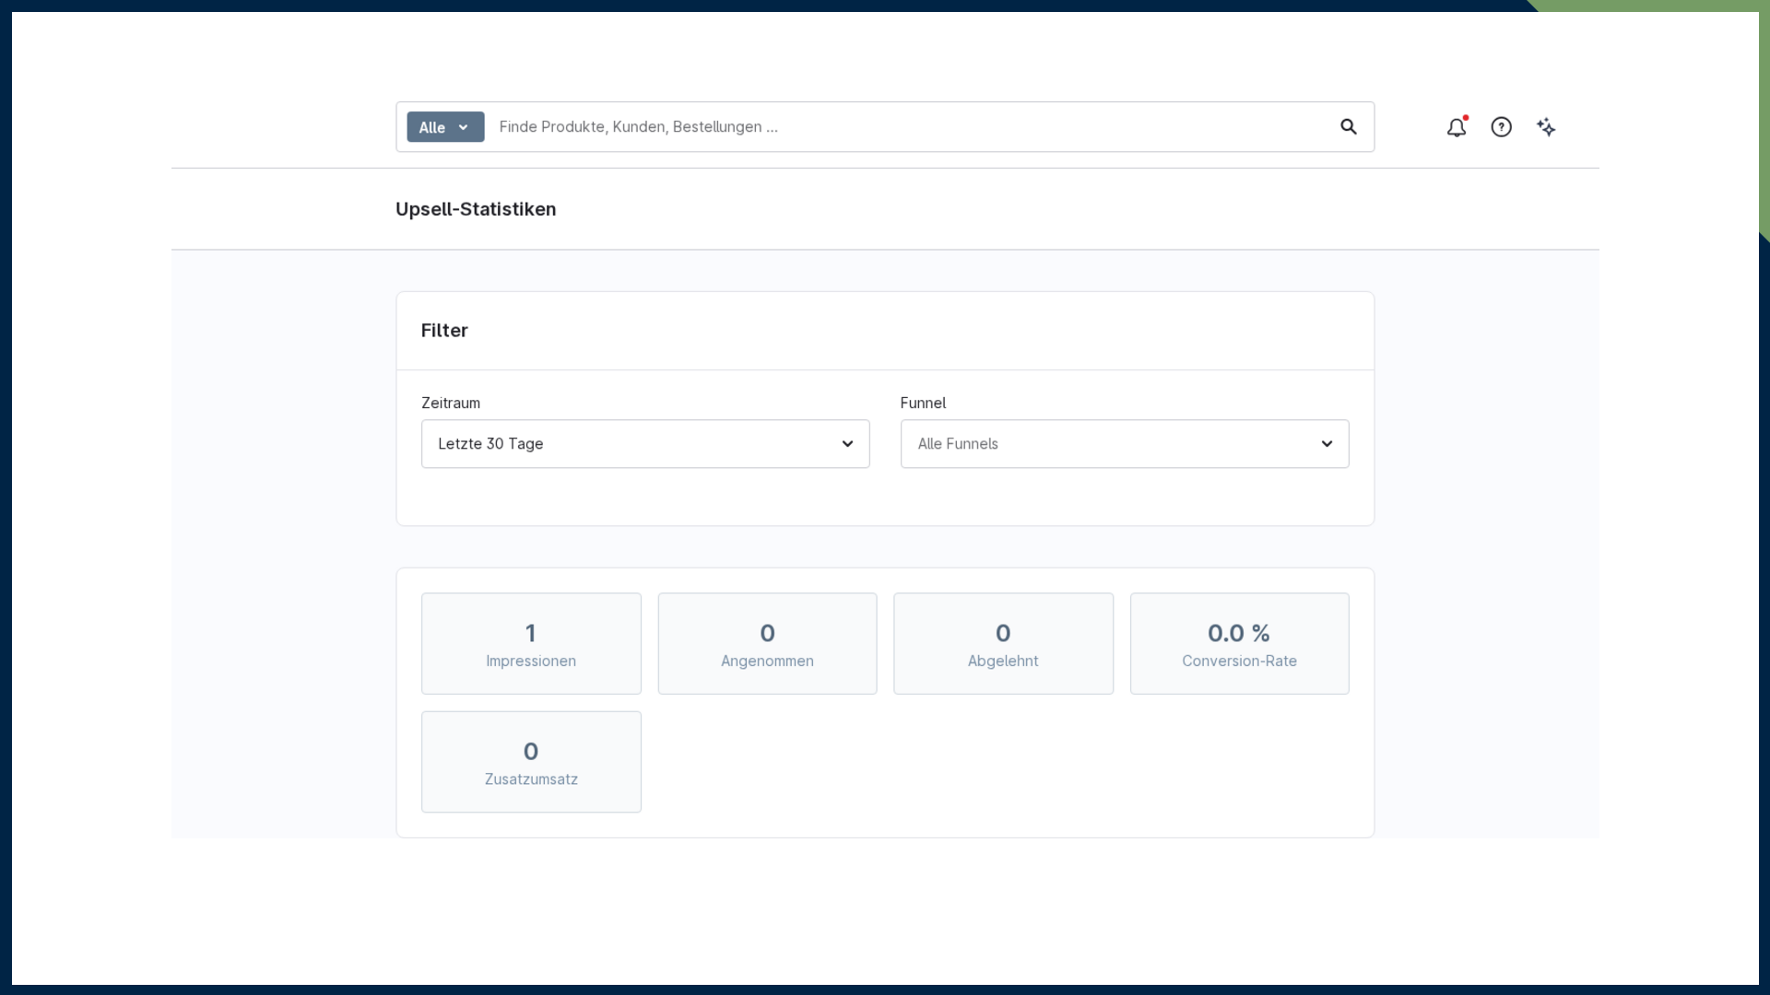
Task: Click the Conversion-Rate statistic card
Action: click(1239, 644)
